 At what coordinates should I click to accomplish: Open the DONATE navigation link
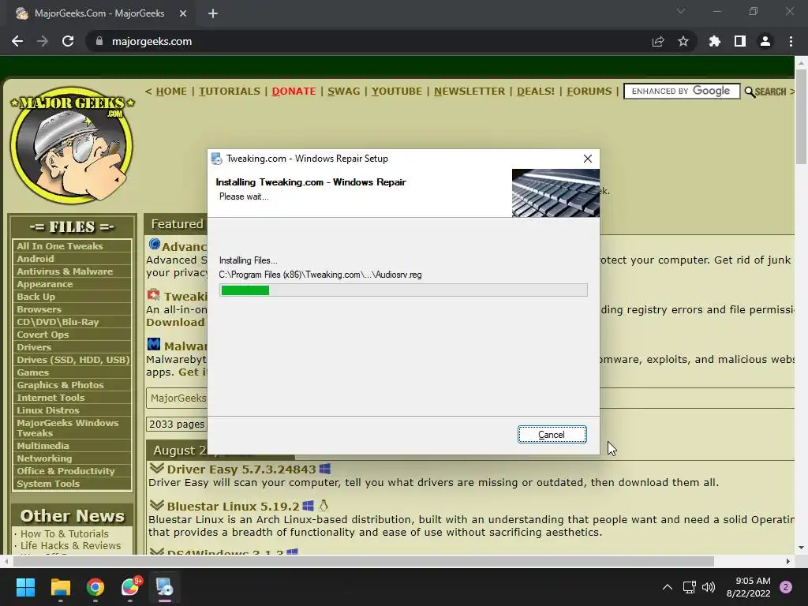294,92
